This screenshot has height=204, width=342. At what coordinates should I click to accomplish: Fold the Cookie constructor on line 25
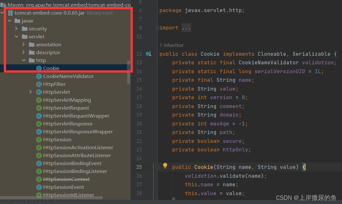(x=157, y=167)
